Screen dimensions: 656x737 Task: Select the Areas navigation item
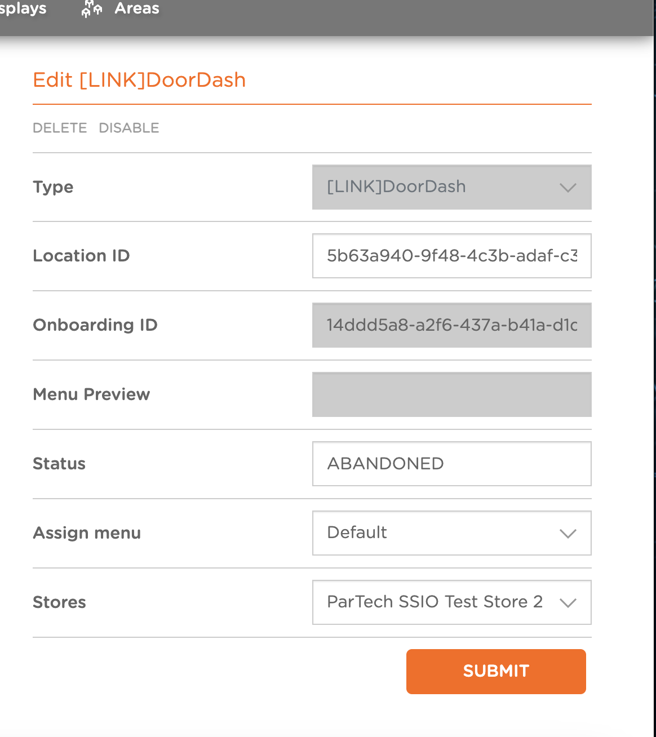[136, 8]
